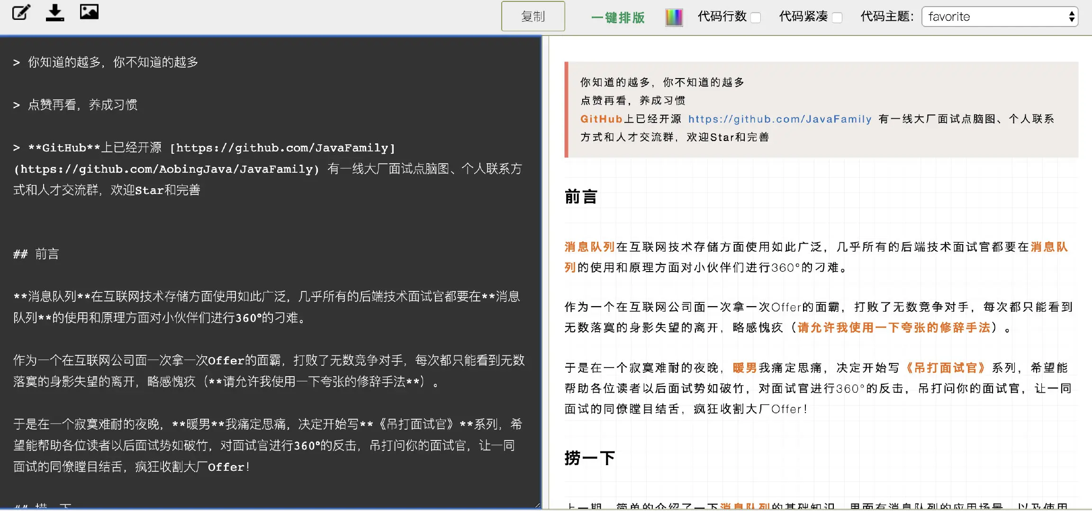The height and width of the screenshot is (511, 1092).
Task: Click the 捞一下 heading in preview
Action: pyautogui.click(x=589, y=458)
